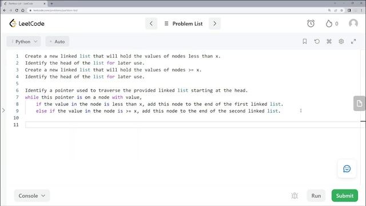This screenshot has width=366, height=206.
Task: Click the bookmark icon in editor toolbar
Action: click(x=305, y=41)
